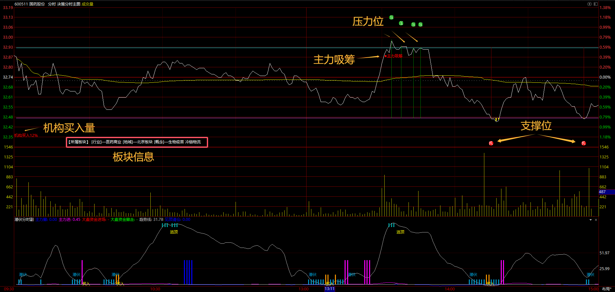
Task: Click the 分时 label in the header
Action: [52, 4]
